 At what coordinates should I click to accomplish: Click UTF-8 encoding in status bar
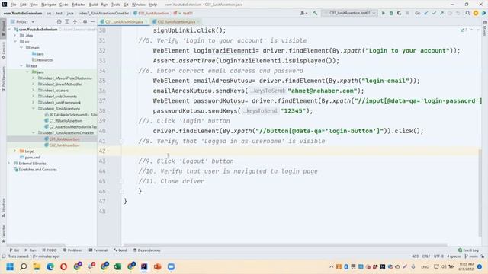pyautogui.click(x=438, y=256)
